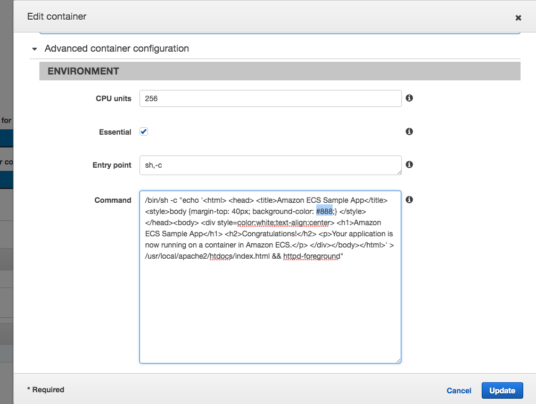This screenshot has height=404, width=536.
Task: Open the Entry point info tooltip icon
Action: click(409, 164)
